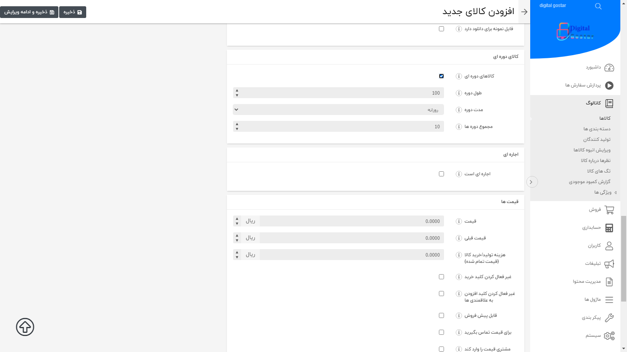Click the search magnifier icon in sidebar
The height and width of the screenshot is (352, 627).
[x=598, y=6]
